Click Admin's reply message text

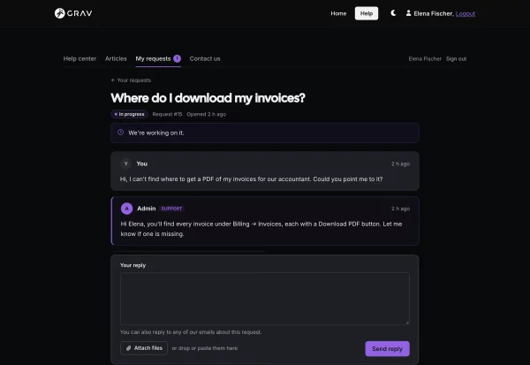tap(261, 229)
